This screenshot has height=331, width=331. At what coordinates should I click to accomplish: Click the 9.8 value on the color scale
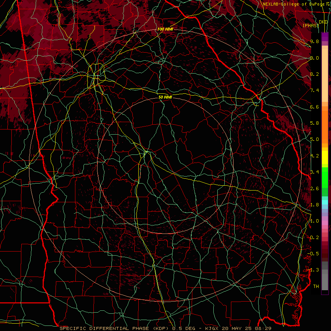[314, 41]
